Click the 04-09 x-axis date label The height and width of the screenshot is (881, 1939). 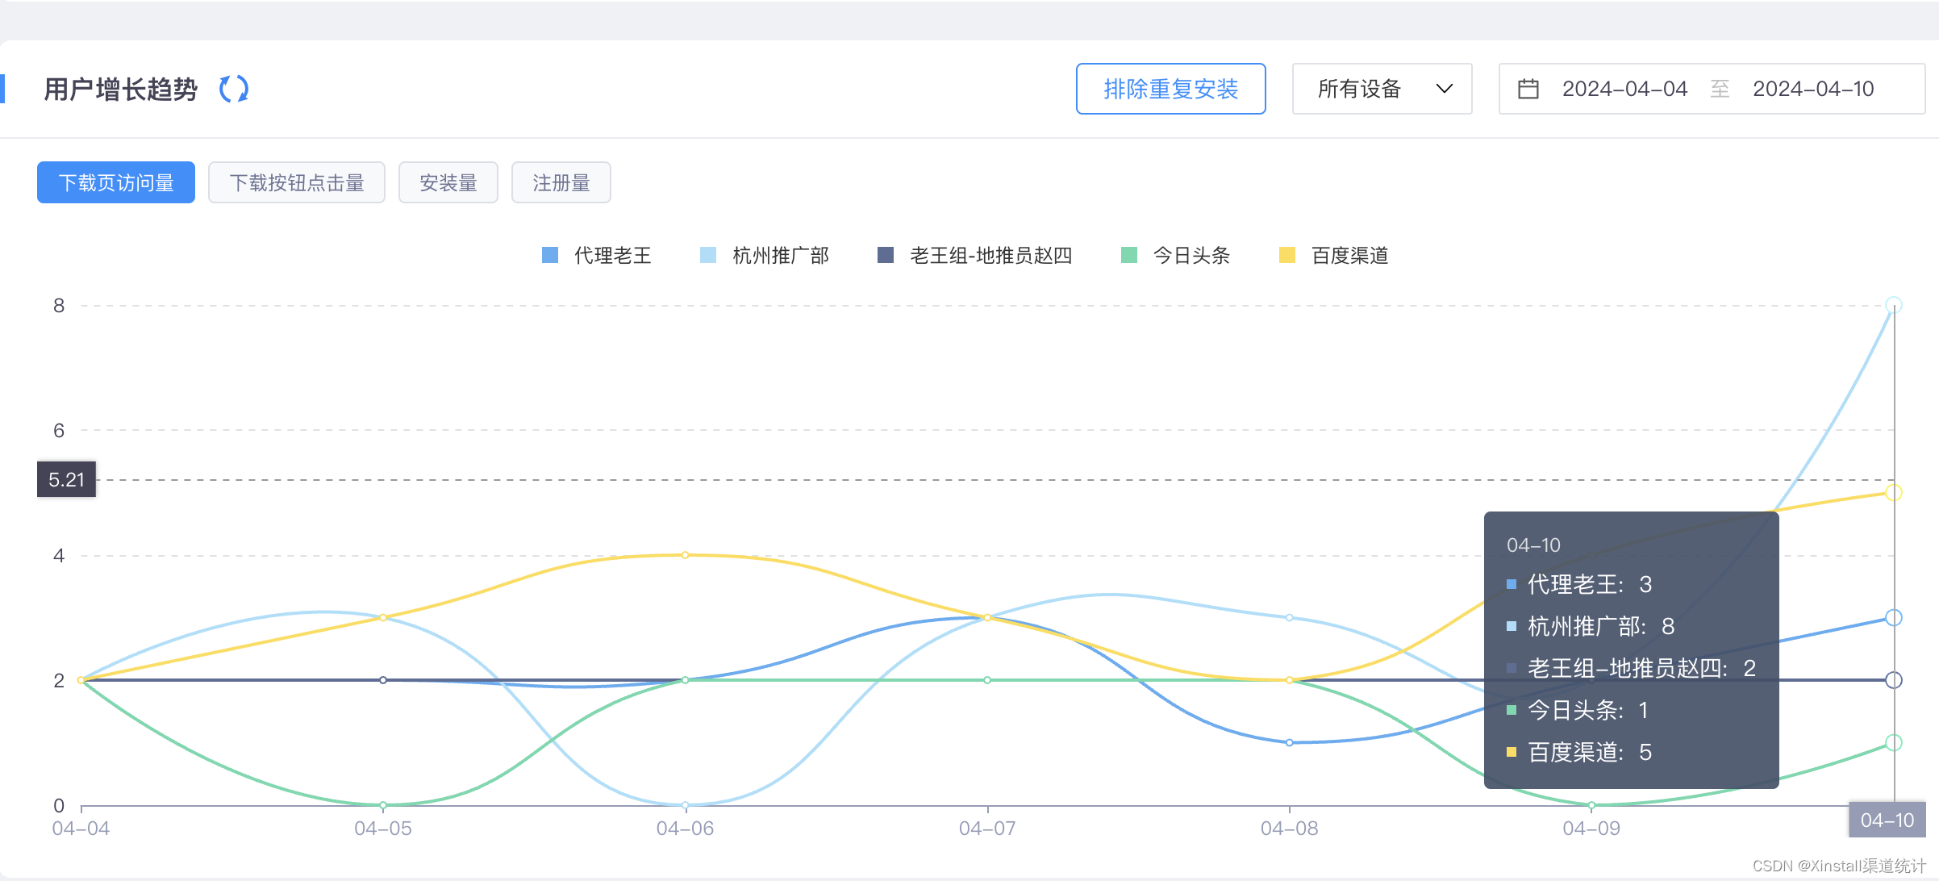pos(1591,829)
